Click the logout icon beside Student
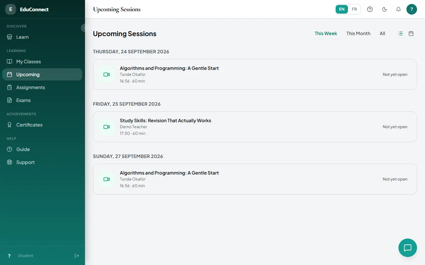 [x=77, y=256]
